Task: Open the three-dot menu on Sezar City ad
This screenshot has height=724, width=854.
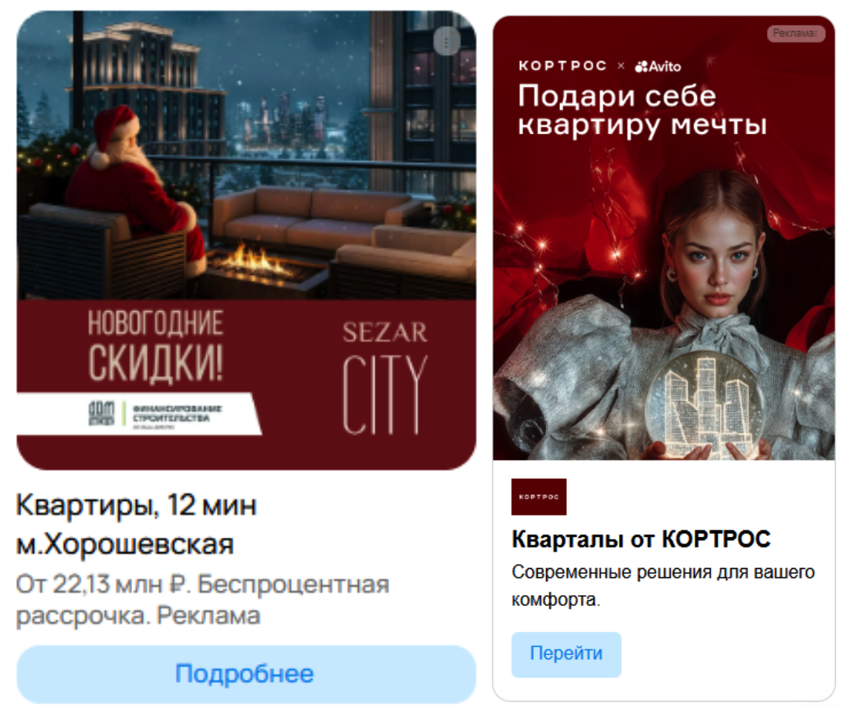Action: click(x=447, y=41)
